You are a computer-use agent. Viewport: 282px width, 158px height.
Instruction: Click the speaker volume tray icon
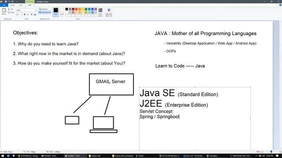(263, 156)
